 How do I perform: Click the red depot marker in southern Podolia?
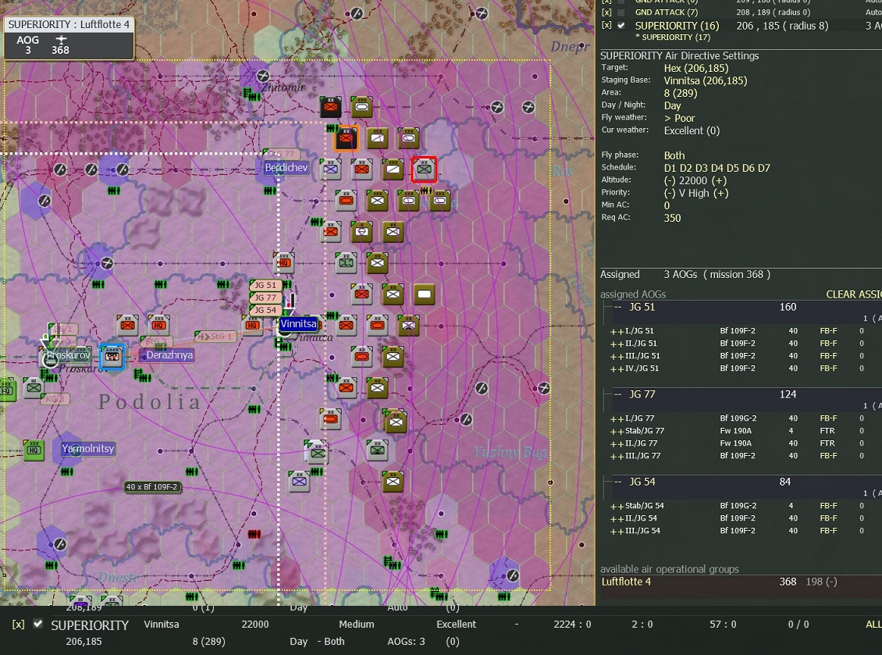[x=254, y=534]
